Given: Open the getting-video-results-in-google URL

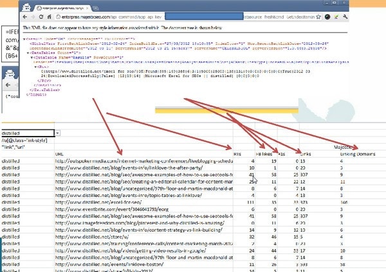Looking at the screenshot, I should pos(131,251).
